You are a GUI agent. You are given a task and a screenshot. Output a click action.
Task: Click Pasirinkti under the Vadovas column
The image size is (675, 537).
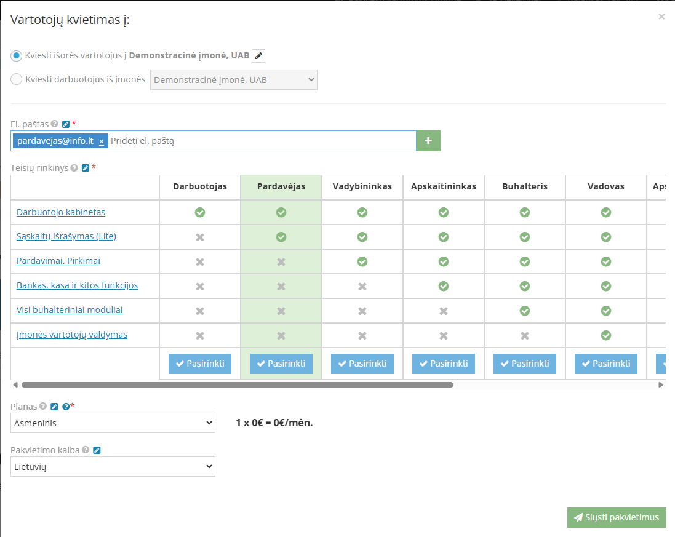tap(605, 364)
